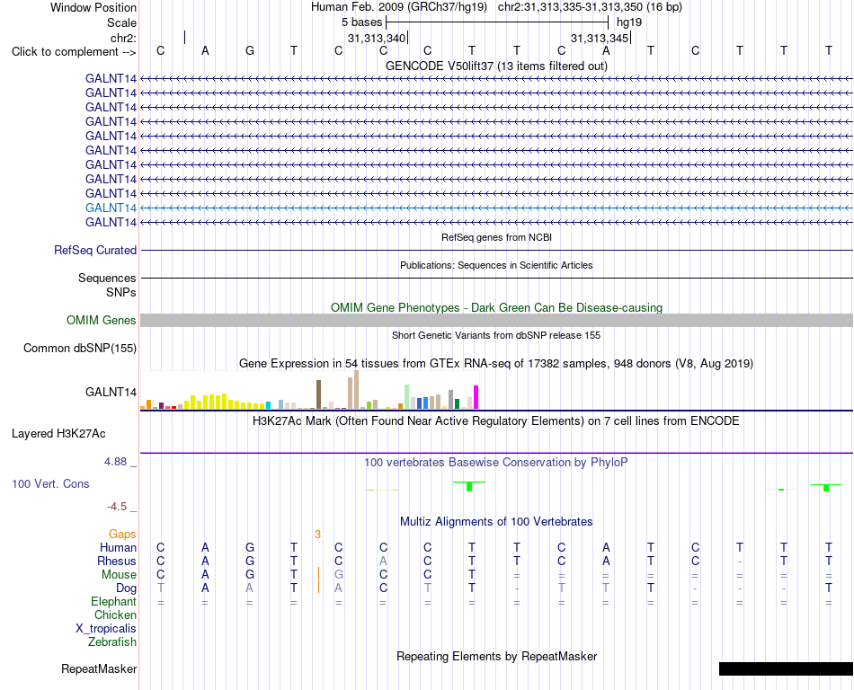Click the orange insertion bar in the Mouse row

coord(318,574)
